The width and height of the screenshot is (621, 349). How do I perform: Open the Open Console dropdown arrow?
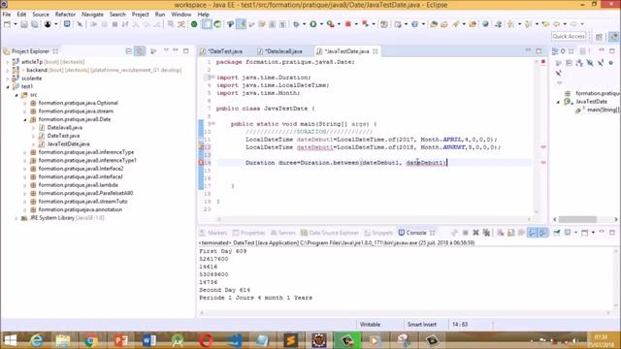(593, 233)
